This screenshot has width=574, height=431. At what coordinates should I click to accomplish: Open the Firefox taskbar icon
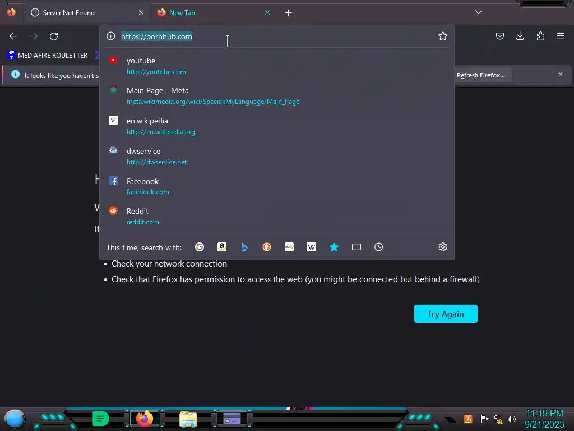click(145, 419)
